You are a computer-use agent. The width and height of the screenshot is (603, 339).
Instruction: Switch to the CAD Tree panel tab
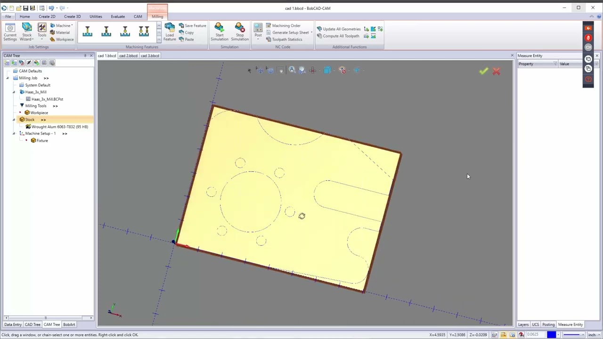(x=33, y=324)
